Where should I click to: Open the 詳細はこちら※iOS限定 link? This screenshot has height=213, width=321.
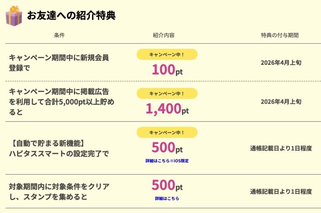pos(167,161)
